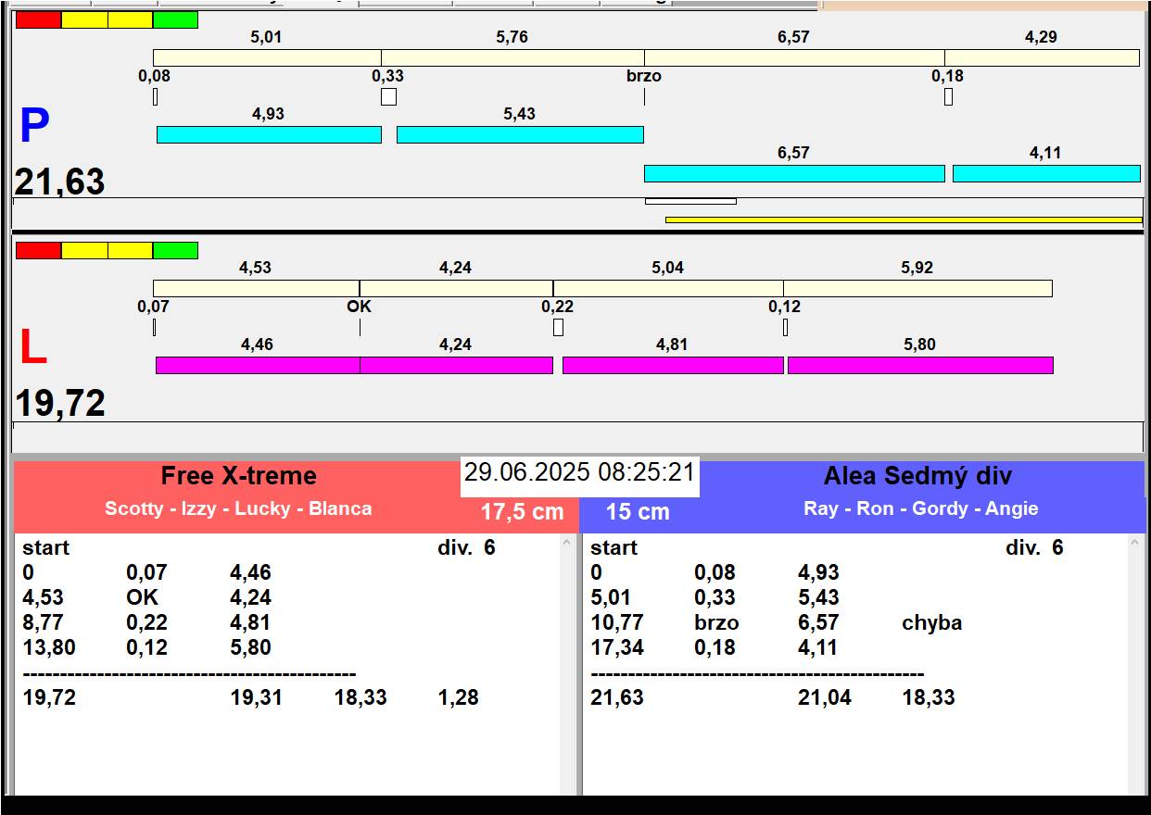Select the cyan 4,93 run bar

[269, 135]
